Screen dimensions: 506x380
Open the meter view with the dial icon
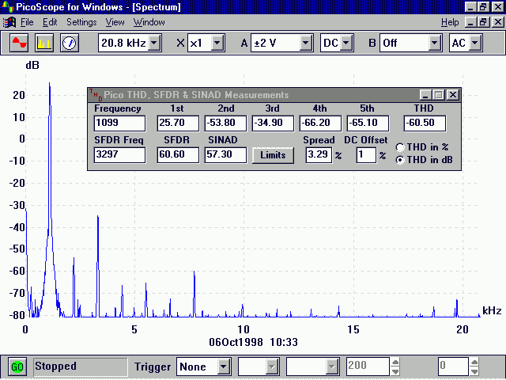pos(70,43)
